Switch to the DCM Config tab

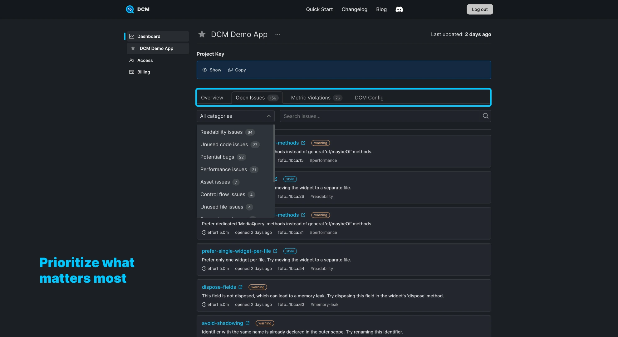[369, 98]
